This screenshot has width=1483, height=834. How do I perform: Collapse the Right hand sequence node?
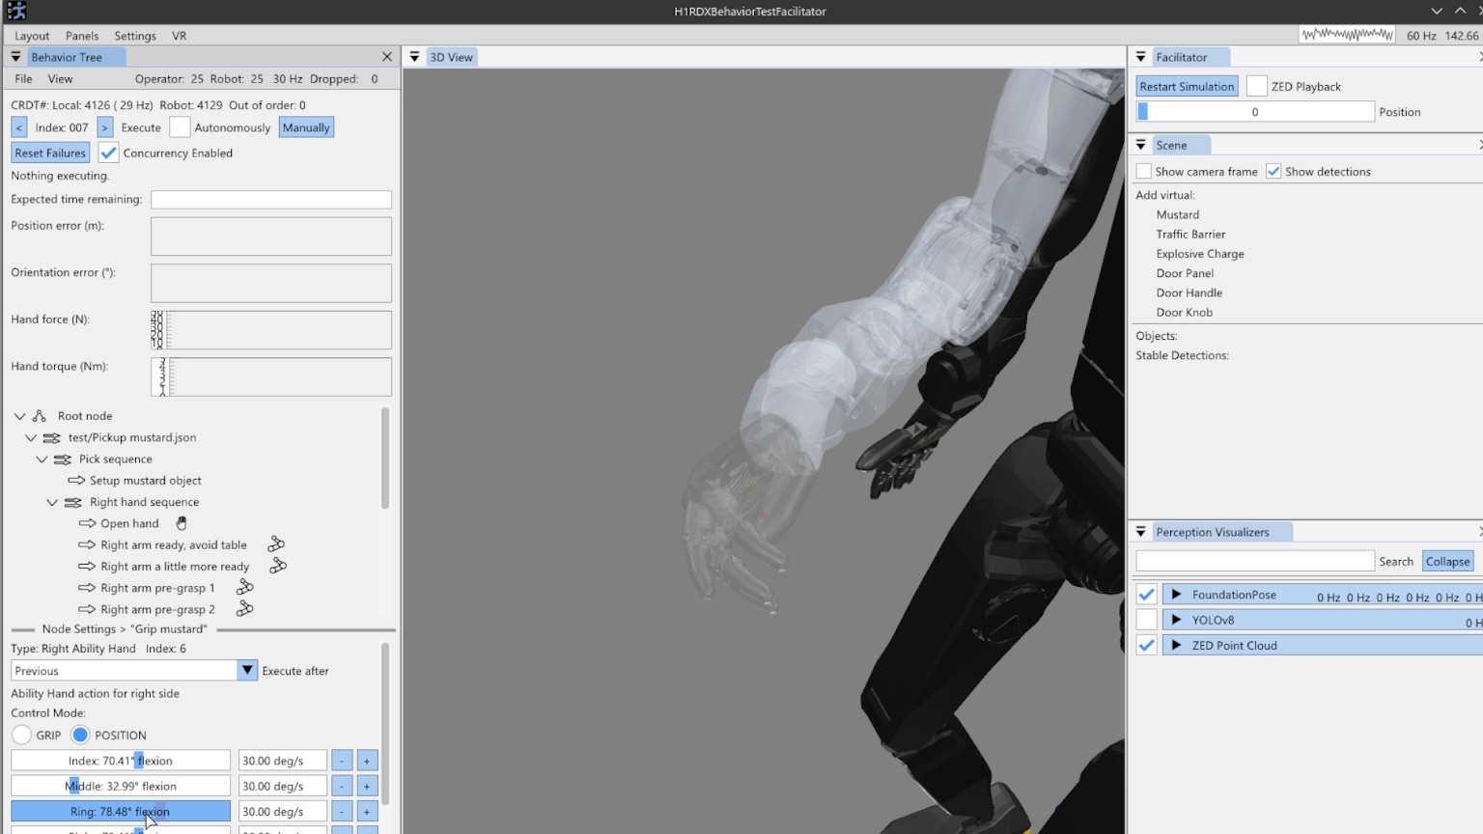pyautogui.click(x=52, y=502)
